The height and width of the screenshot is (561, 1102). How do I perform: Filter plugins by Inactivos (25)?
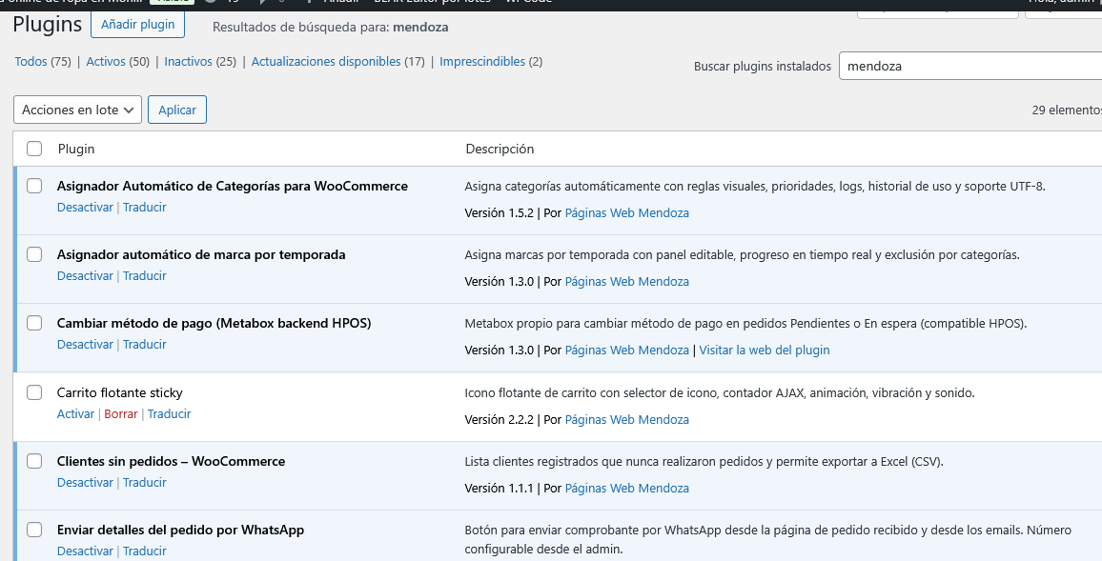[x=200, y=61]
